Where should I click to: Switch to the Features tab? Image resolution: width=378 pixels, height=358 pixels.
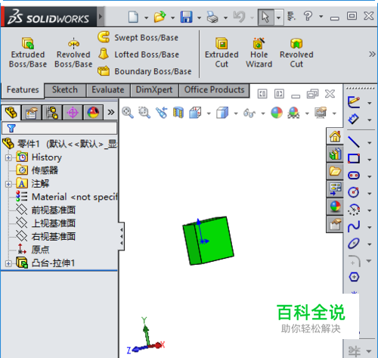(23, 90)
